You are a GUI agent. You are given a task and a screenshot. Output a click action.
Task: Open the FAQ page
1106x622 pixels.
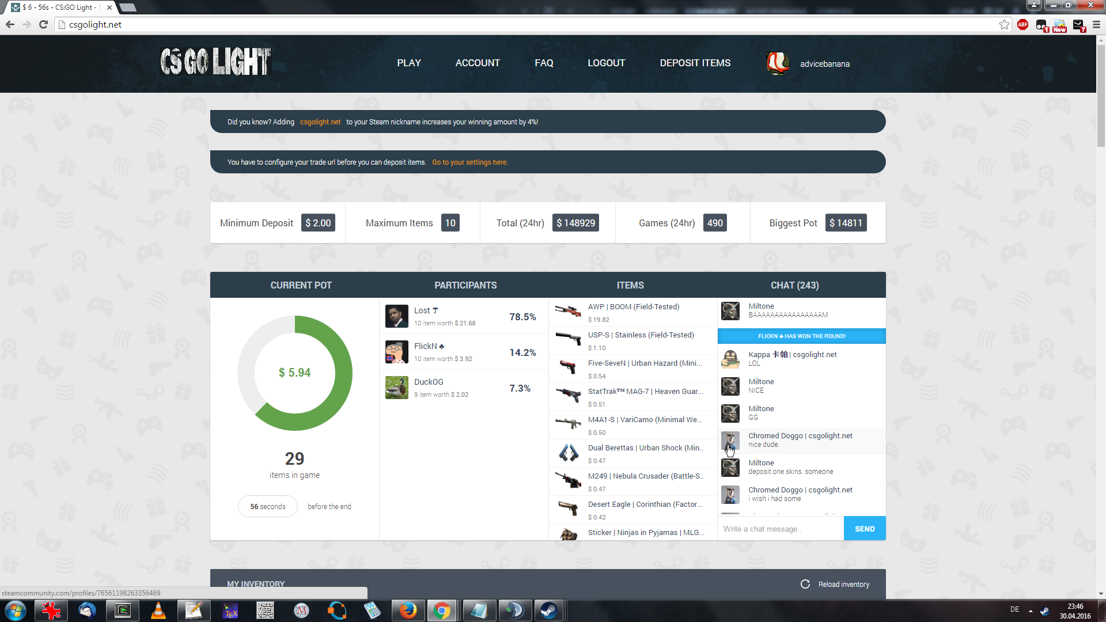tap(543, 63)
